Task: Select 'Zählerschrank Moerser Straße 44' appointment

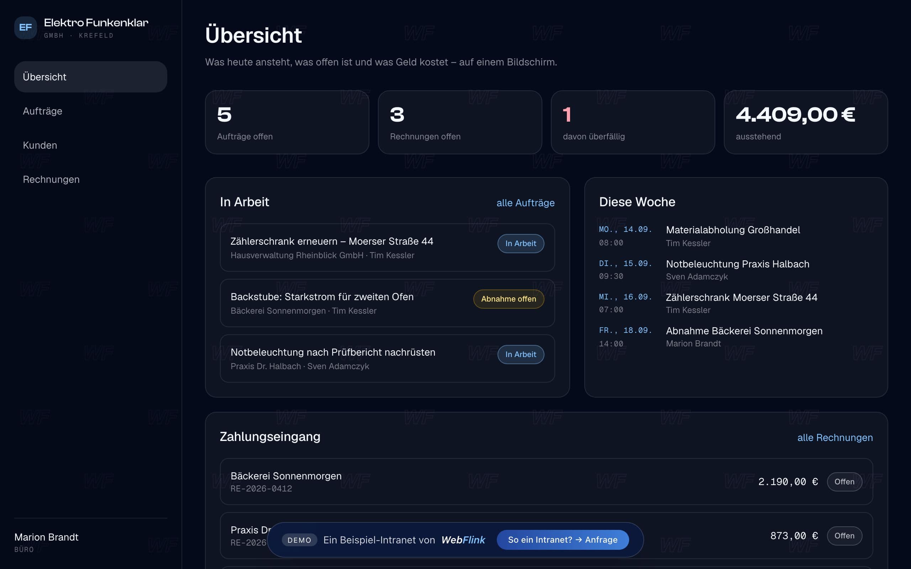Action: pos(742,298)
